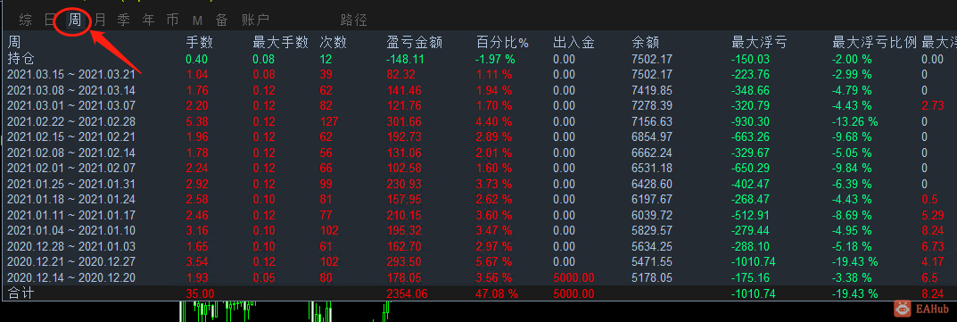Viewport: 957px width, 322px height.
Task: Select week 2020.12.21 ~ 2020.12.27
Action: 70,261
